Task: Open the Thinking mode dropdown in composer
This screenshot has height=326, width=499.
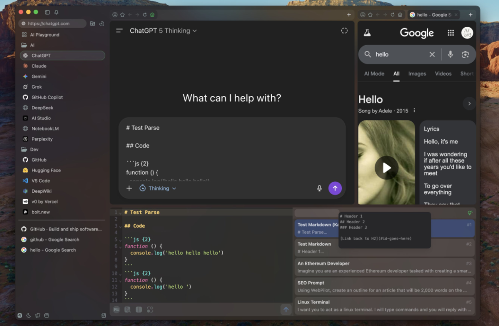Action: (158, 189)
